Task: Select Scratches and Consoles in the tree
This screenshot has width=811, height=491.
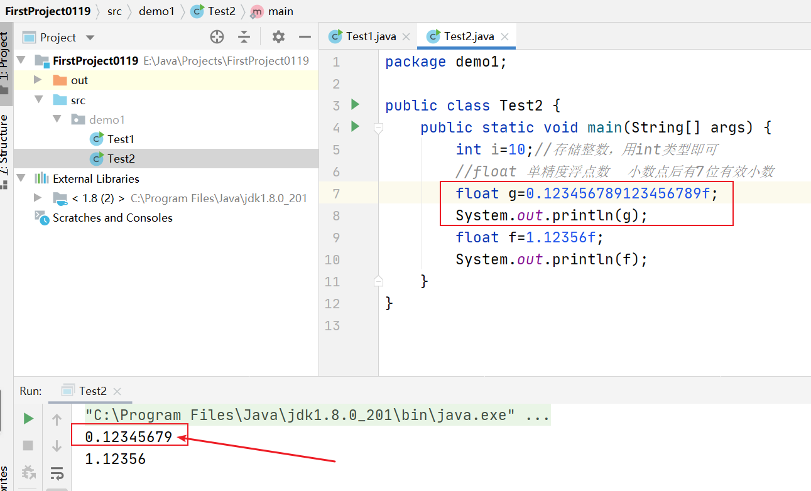Action: click(x=112, y=217)
